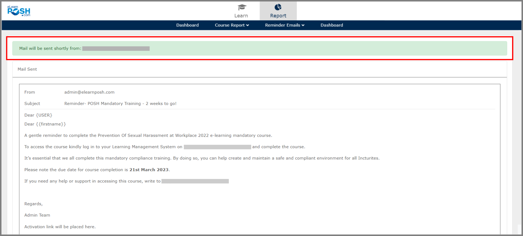Click the Learn graduation cap icon
This screenshot has width=523, height=236.
tap(241, 7)
